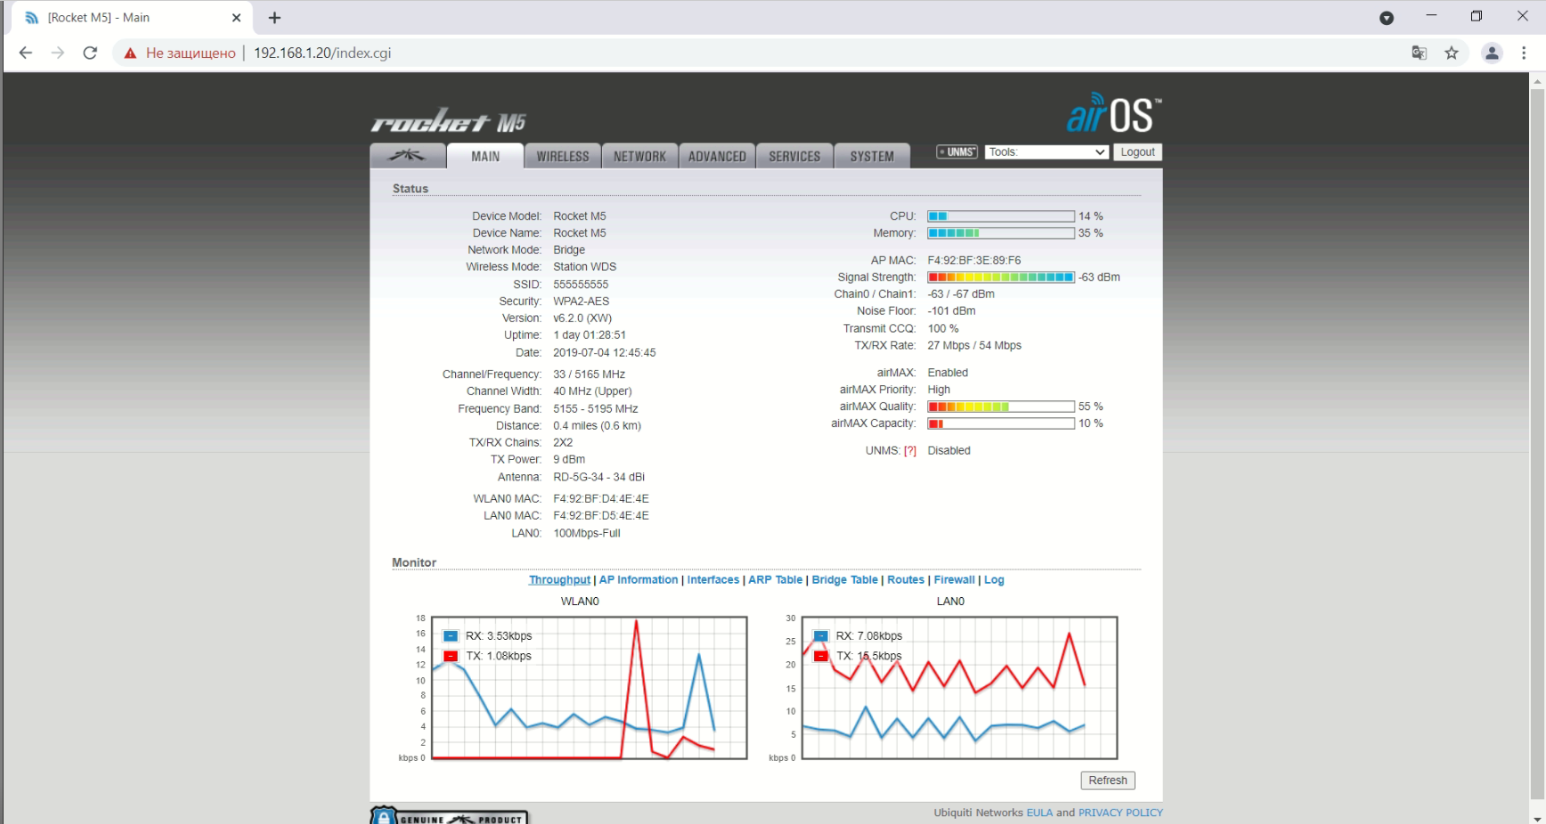Open the ARP Table link
1546x824 pixels.
point(776,580)
